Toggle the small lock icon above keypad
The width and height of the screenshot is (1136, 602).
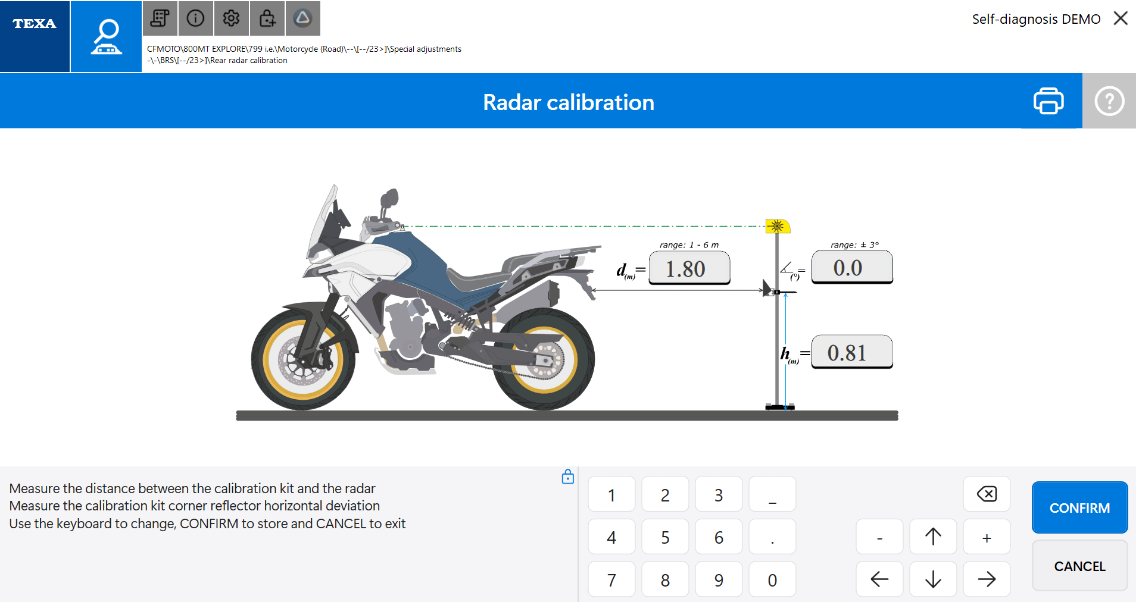[x=567, y=476]
